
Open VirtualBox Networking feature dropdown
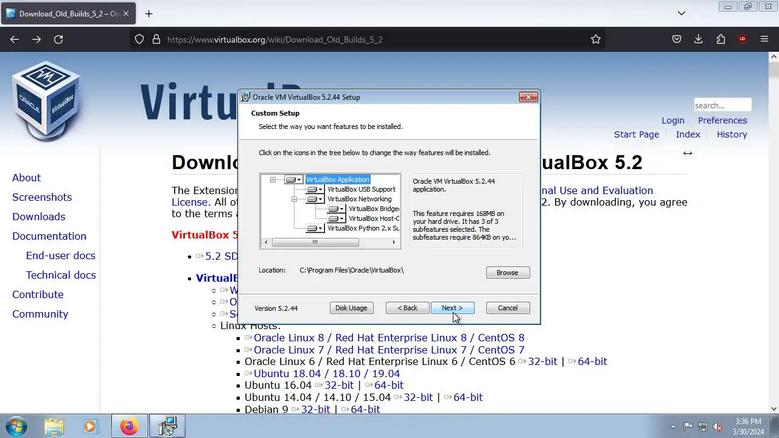315,200
